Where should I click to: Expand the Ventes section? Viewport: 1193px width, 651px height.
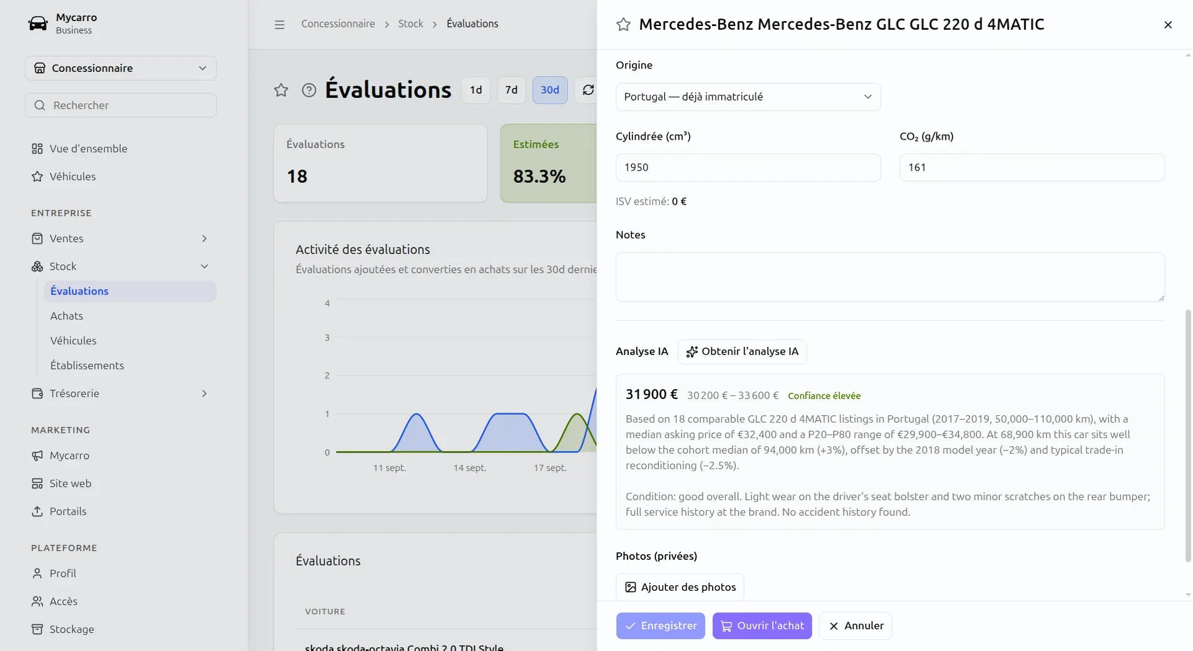(x=120, y=238)
